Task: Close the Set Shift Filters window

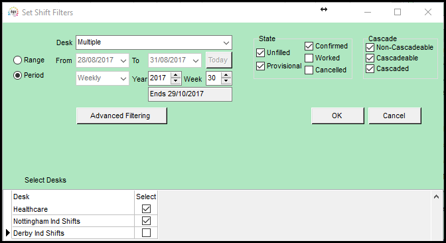Action: (x=428, y=12)
